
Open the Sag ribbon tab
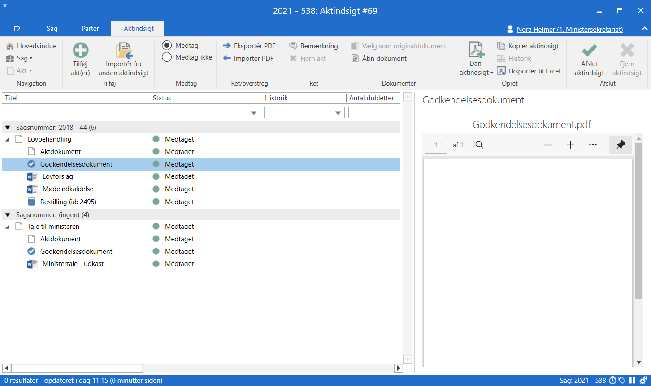pos(52,29)
